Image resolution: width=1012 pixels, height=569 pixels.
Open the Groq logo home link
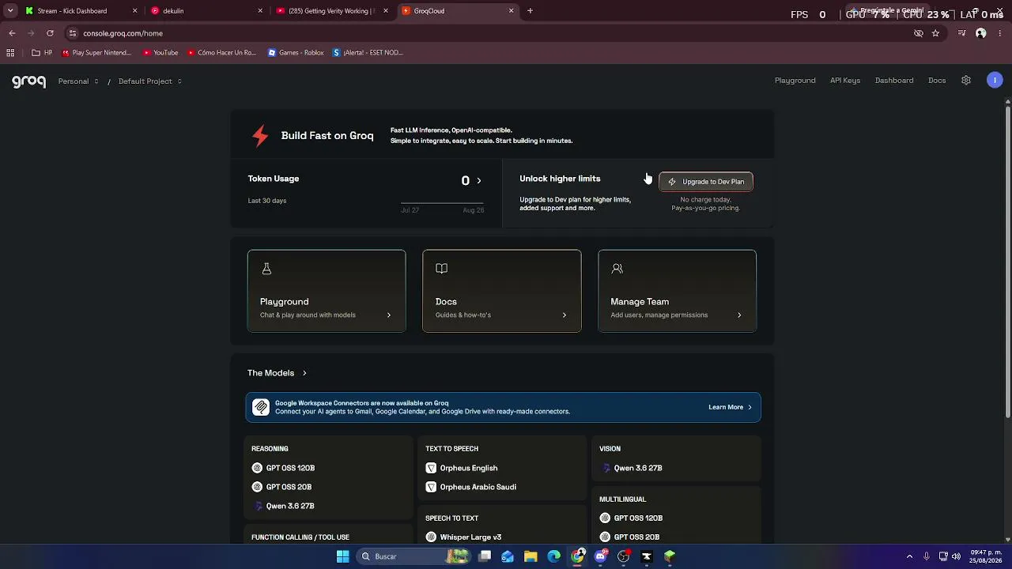[28, 81]
